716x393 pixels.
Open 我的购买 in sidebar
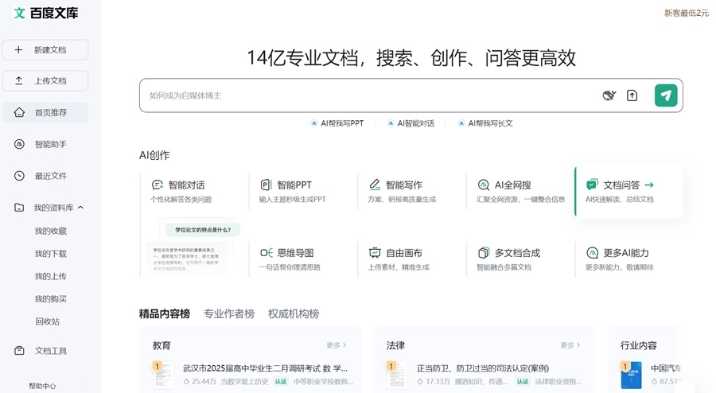tap(51, 299)
